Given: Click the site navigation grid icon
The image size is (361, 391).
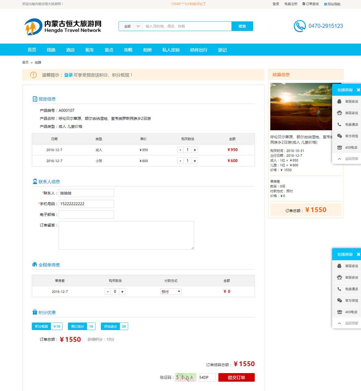Looking at the screenshot, I should (325, 4).
